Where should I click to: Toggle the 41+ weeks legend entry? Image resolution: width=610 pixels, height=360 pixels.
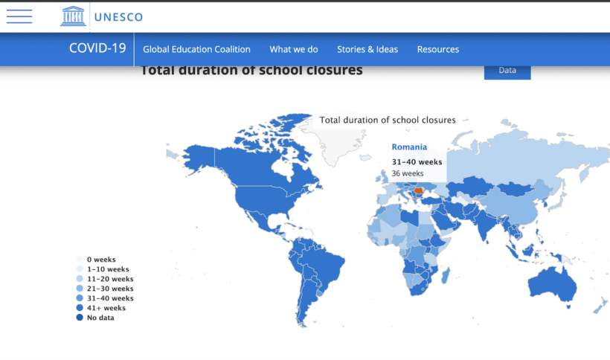click(100, 308)
